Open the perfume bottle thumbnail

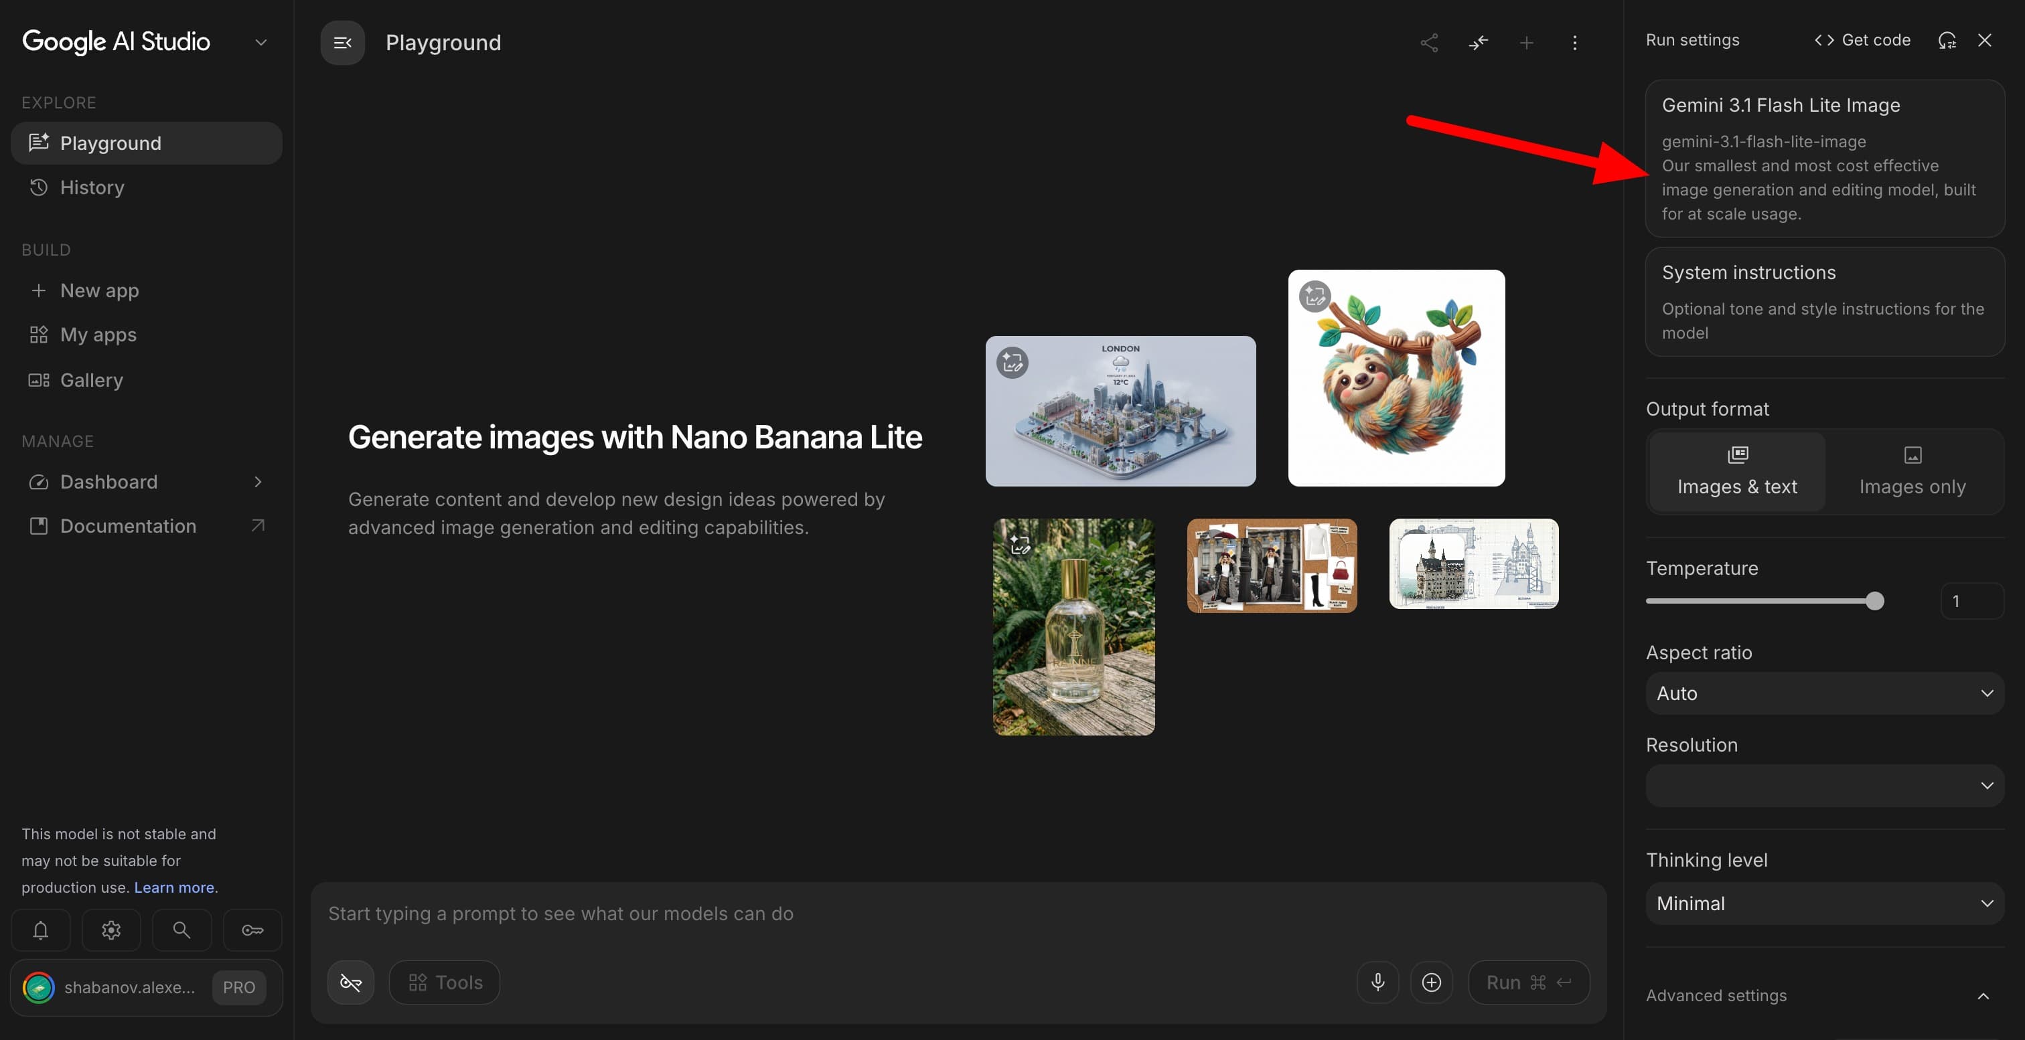click(x=1074, y=627)
